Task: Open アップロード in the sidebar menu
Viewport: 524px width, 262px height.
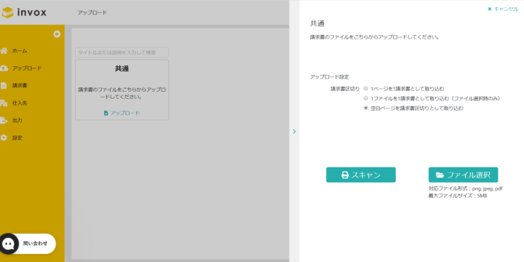Action: click(27, 68)
